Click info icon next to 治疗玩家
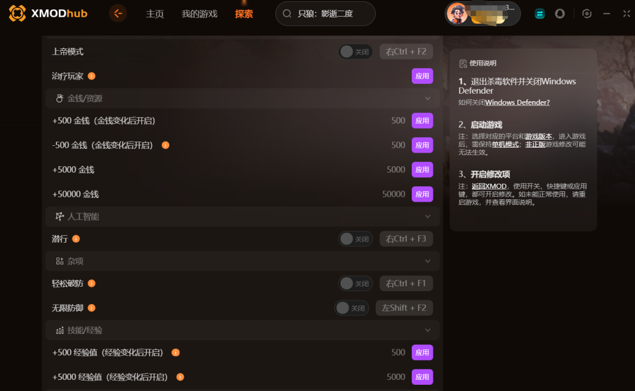The image size is (635, 391). [92, 76]
